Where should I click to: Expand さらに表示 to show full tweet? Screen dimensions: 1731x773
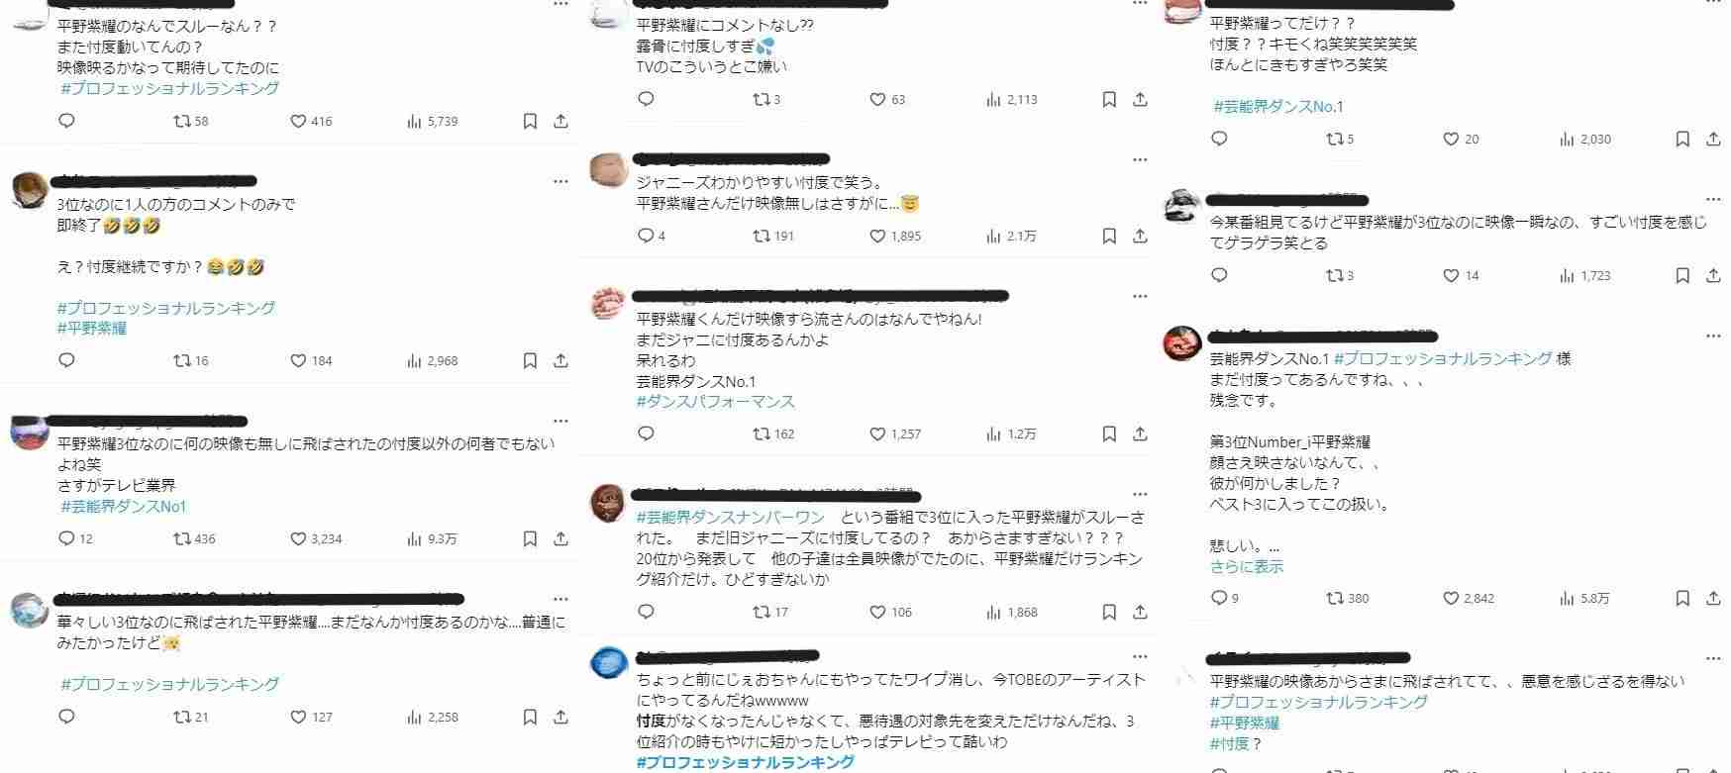click(x=1246, y=566)
